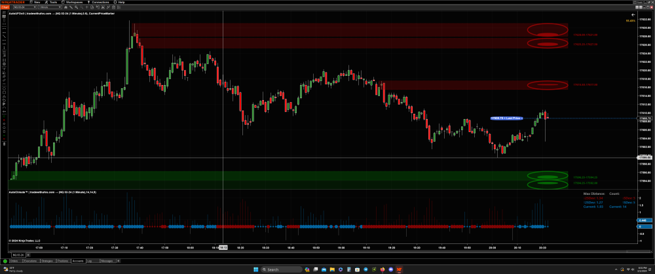Click the bottom green demand zone oval marker
Viewport: 655px width, 274px height.
[x=548, y=184]
